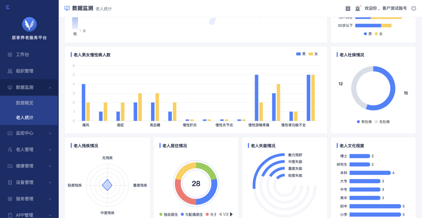Click the 服务管理 grid icon
This screenshot has height=218, width=422.
(10, 199)
